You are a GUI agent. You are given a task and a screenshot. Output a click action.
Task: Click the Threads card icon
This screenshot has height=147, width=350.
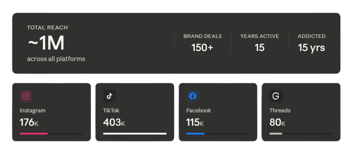pos(275,96)
